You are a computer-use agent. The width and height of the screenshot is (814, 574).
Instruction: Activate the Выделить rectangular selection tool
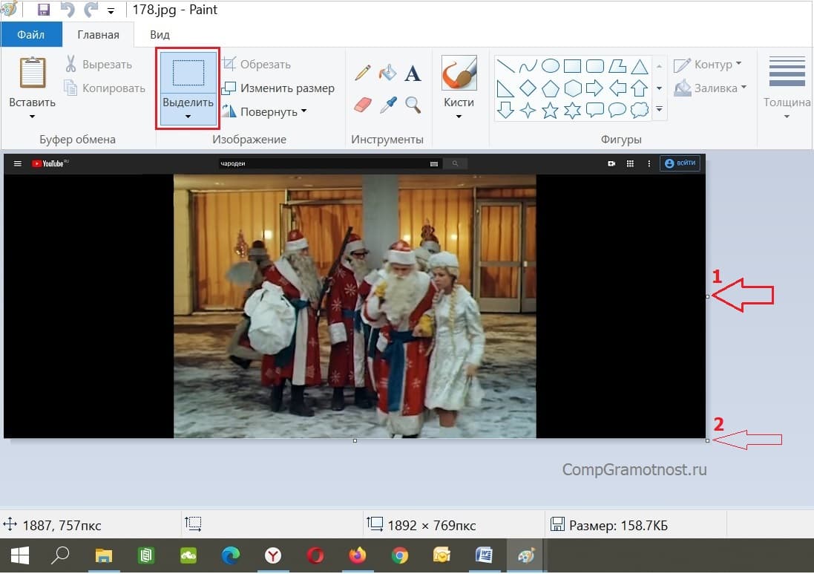(x=188, y=72)
